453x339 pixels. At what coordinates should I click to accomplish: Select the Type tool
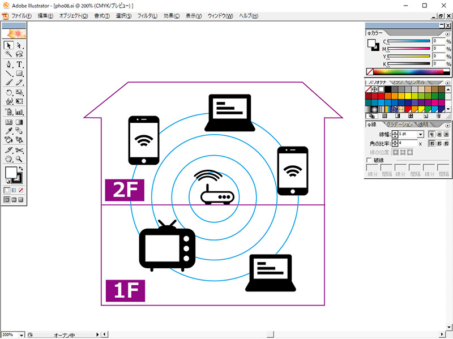[19, 64]
